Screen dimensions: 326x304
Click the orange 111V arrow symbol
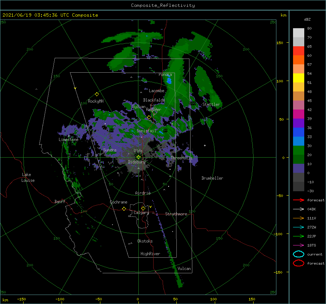(298, 218)
